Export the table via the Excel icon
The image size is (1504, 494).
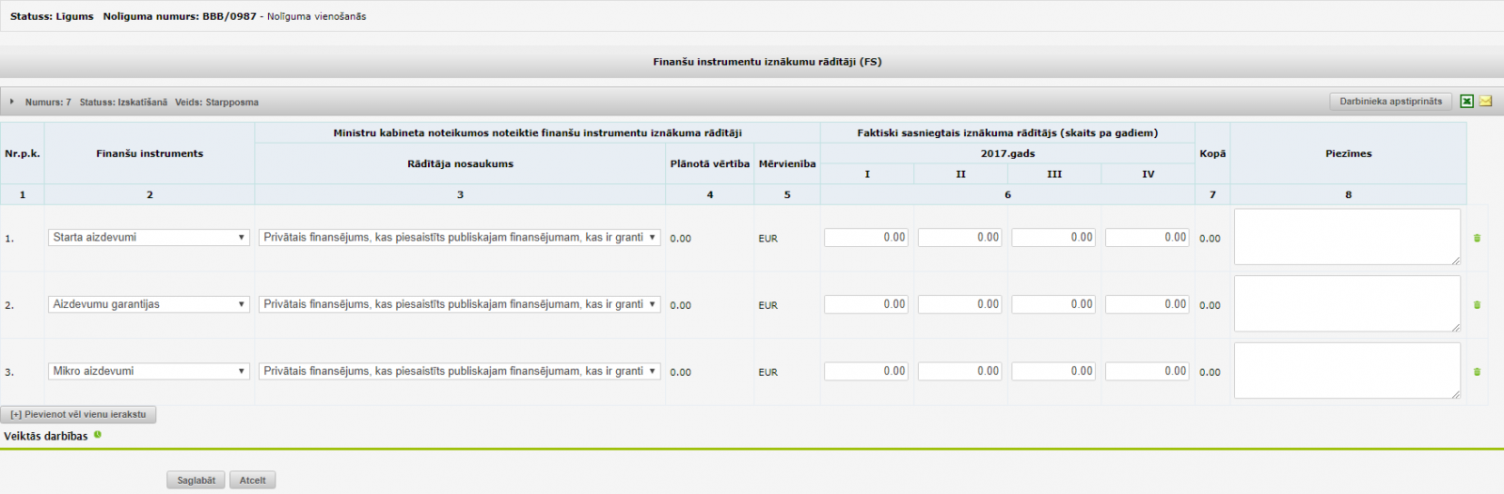[x=1466, y=101]
